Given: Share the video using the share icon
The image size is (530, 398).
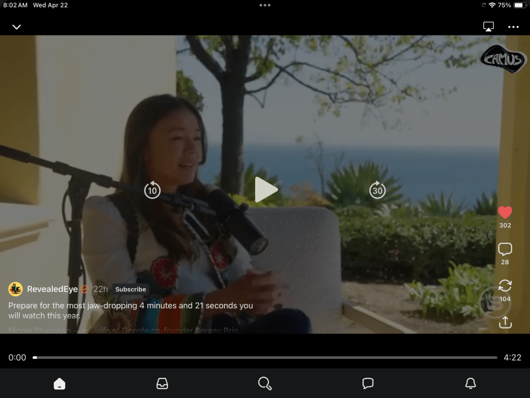Looking at the screenshot, I should [505, 322].
